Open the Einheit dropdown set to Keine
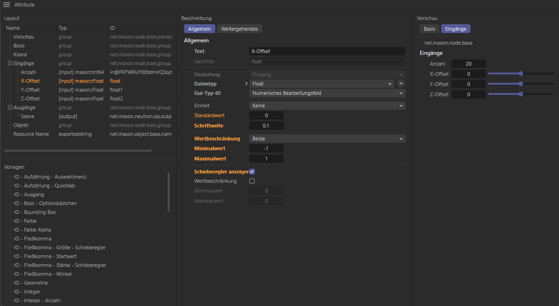 (327, 106)
